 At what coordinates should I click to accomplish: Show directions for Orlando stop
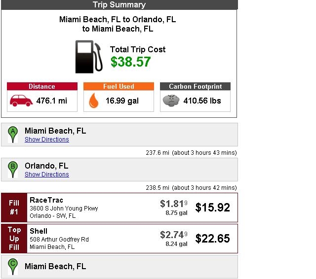(47, 174)
